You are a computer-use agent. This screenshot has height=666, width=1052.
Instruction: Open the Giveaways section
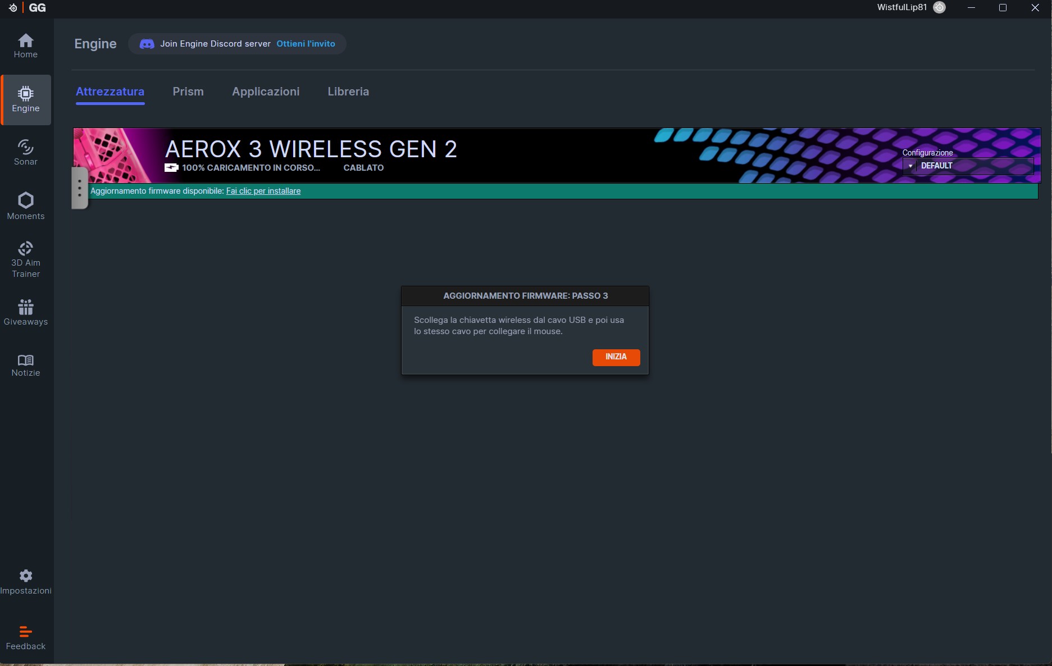pyautogui.click(x=26, y=312)
